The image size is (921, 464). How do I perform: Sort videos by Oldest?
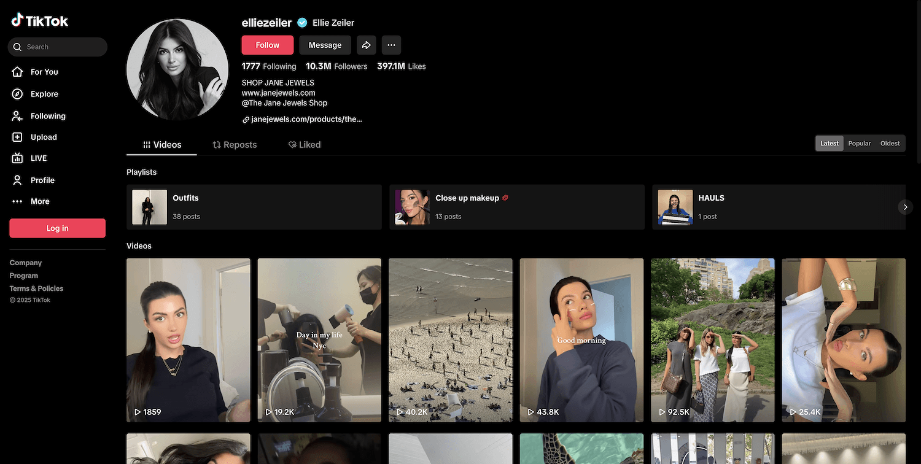(x=890, y=144)
